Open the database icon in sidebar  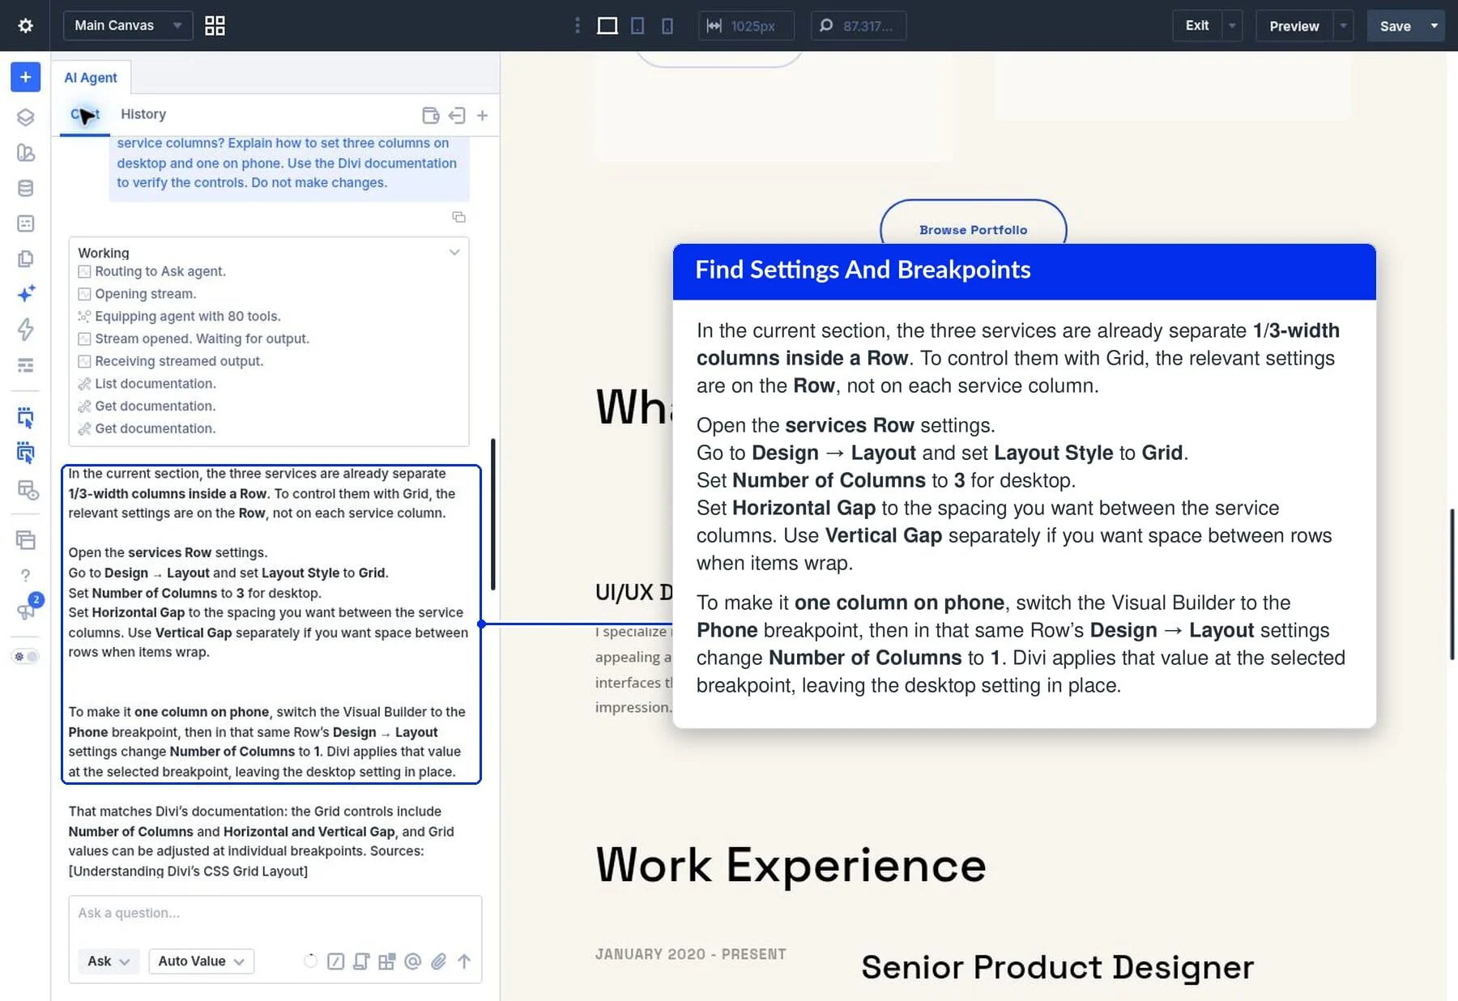pyautogui.click(x=25, y=188)
